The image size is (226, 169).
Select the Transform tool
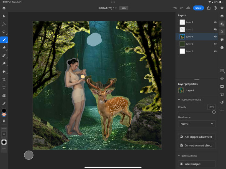pos(4,24)
